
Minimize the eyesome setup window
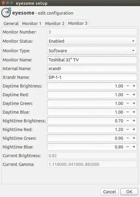tap(8, 3)
